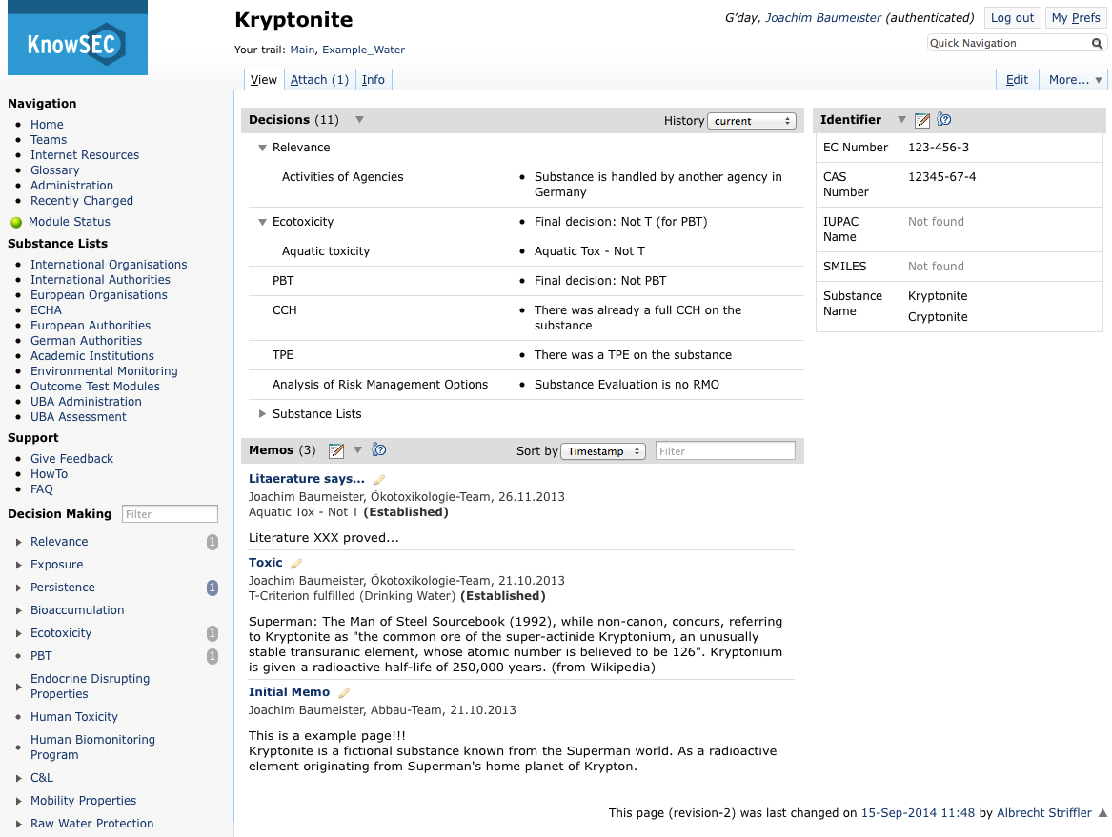Expand Exposure in Decision Making tree
Image resolution: width=1112 pixels, height=837 pixels.
click(x=18, y=565)
